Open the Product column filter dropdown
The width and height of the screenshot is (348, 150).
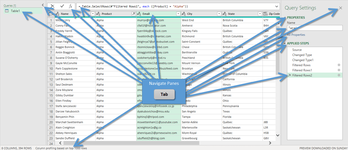click(133, 14)
